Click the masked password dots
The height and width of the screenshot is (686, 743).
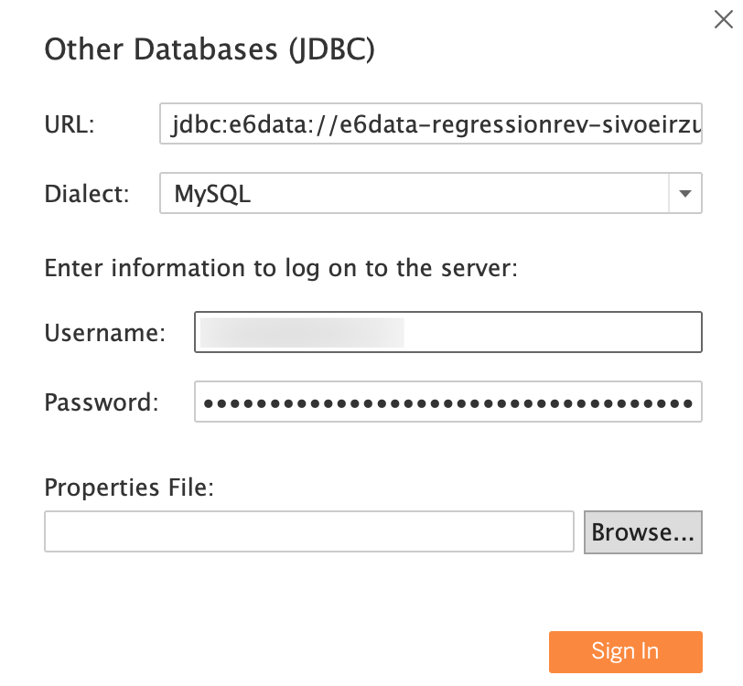[447, 402]
